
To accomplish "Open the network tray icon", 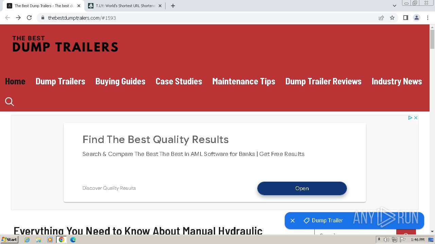I will 394,240.
